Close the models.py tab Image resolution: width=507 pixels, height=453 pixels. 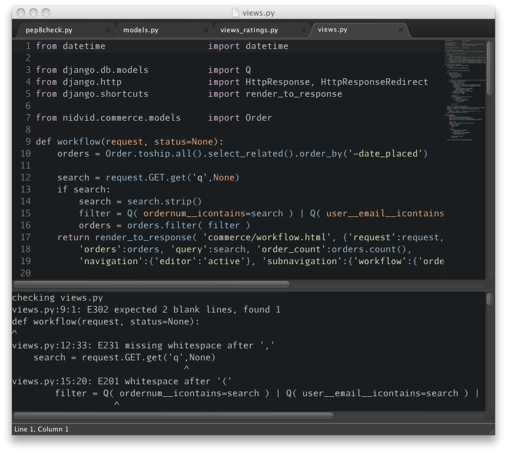(206, 29)
